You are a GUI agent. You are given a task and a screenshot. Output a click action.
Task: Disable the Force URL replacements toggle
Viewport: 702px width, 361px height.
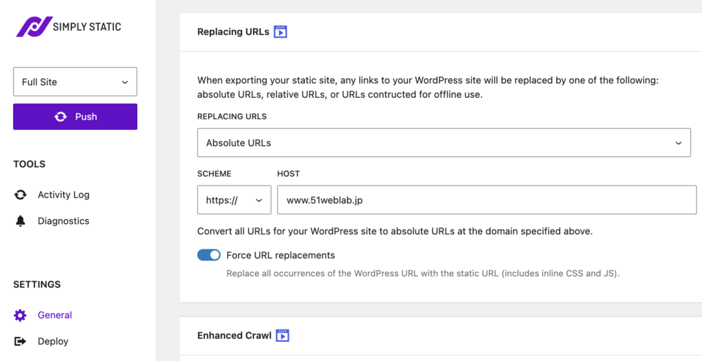coord(209,255)
